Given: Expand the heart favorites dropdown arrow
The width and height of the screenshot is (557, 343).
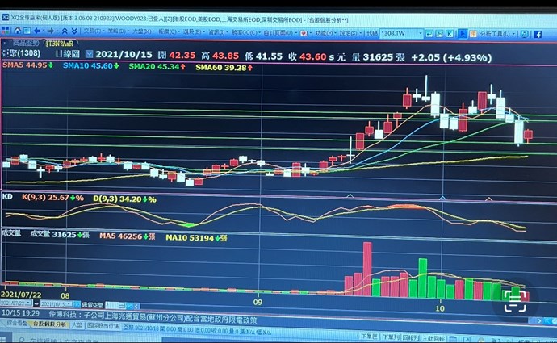Looking at the screenshot, I should (310, 33).
